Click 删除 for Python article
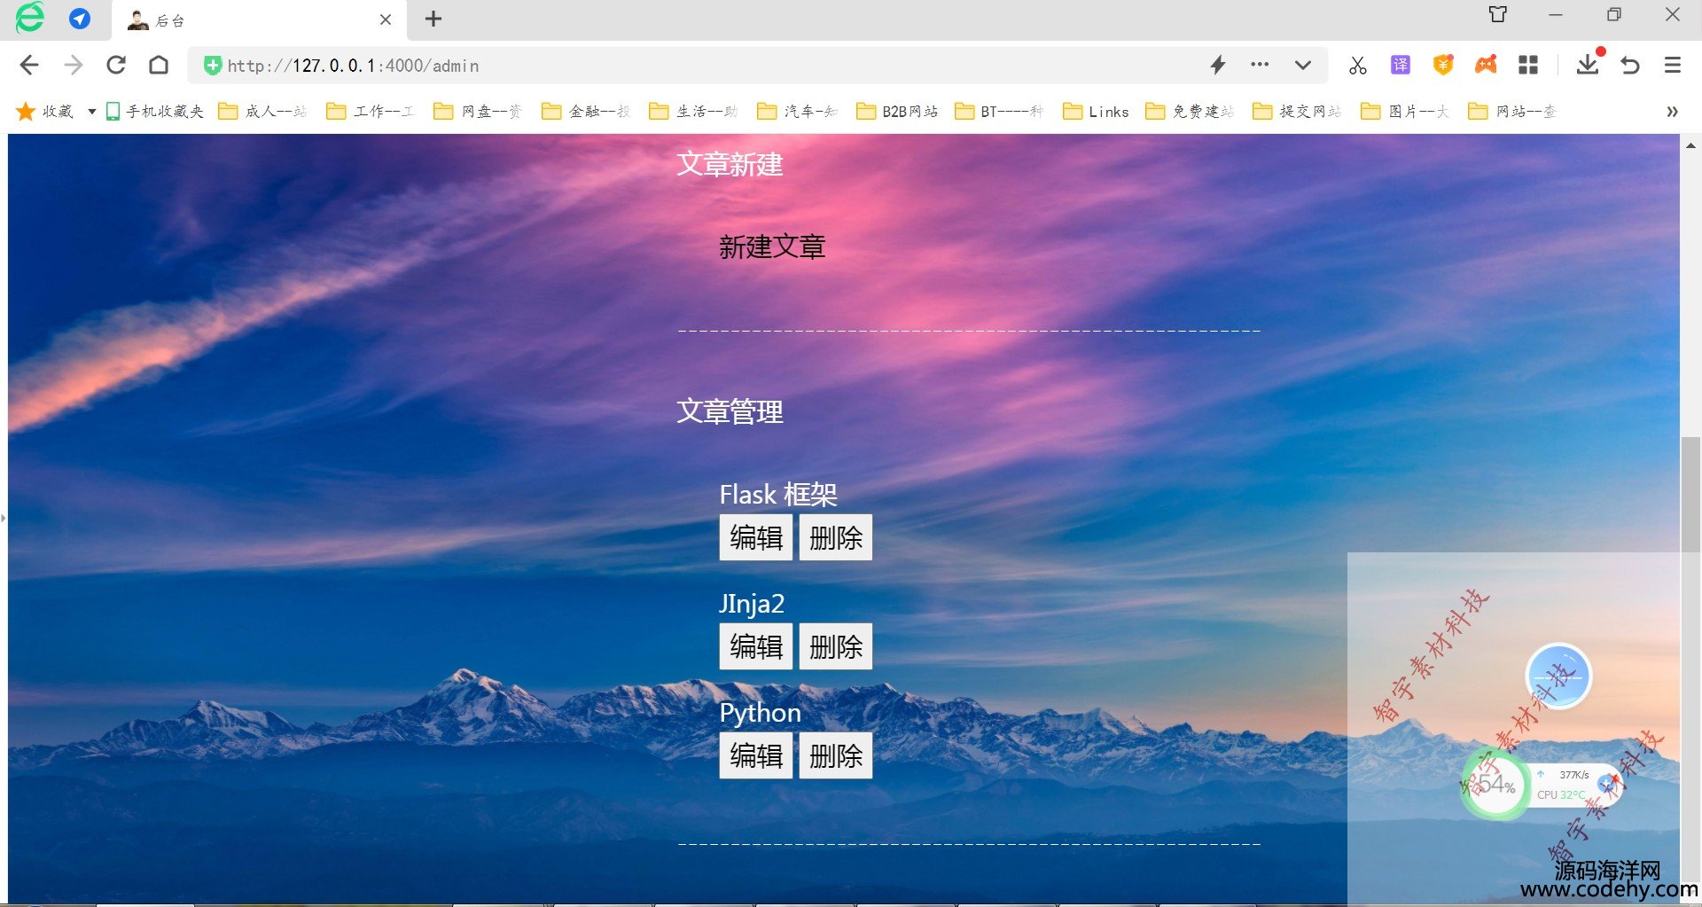Screen dimensions: 1702x907 pyautogui.click(x=836, y=755)
